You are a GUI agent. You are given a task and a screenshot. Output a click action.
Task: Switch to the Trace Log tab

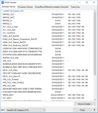pos(75,7)
